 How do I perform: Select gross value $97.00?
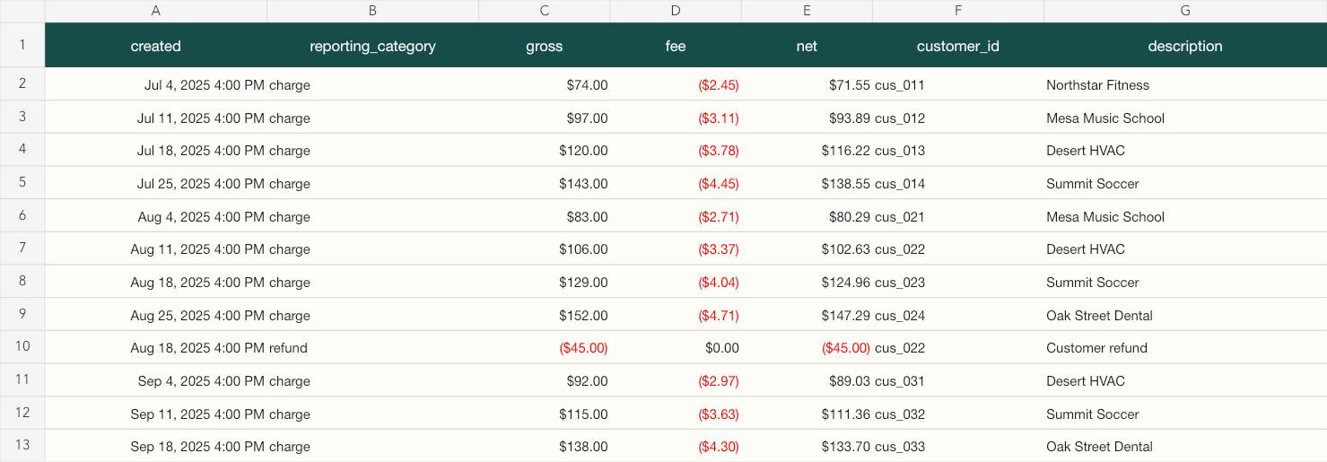click(544, 118)
